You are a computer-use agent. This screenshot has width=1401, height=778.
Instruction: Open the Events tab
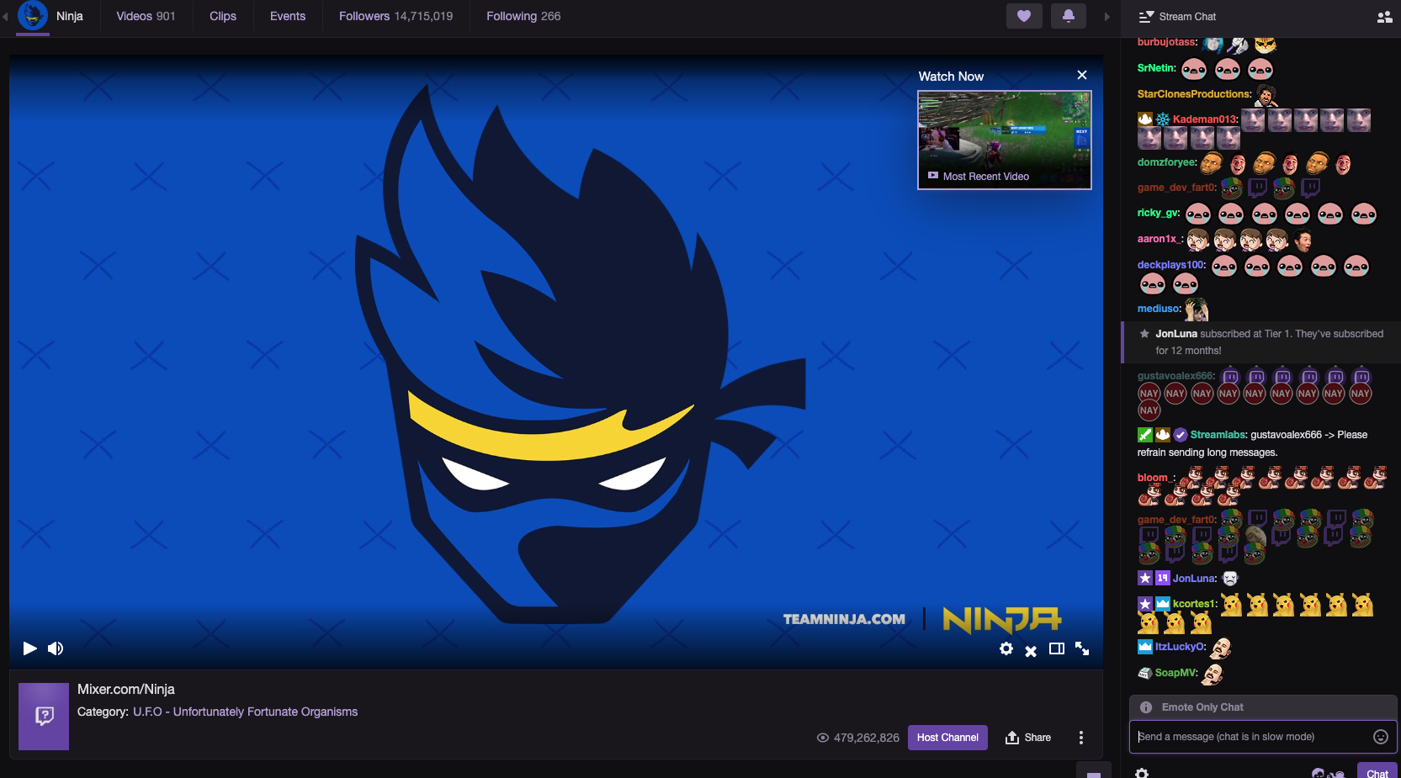pos(288,16)
